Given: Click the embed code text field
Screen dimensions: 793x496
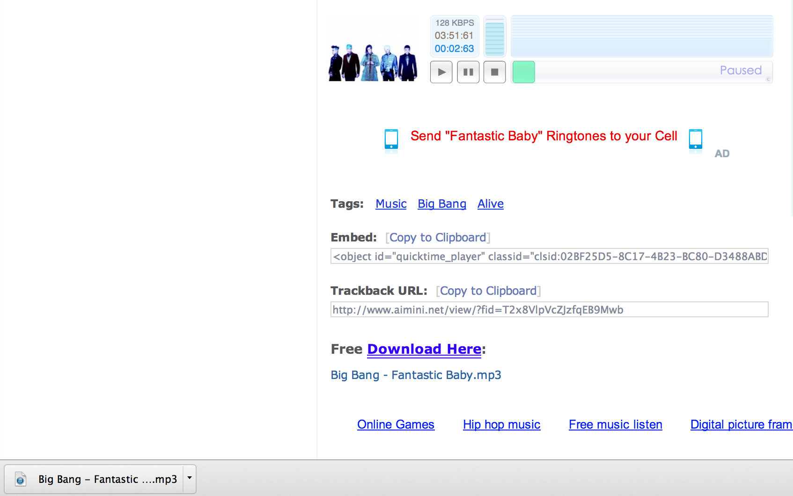Looking at the screenshot, I should point(549,256).
